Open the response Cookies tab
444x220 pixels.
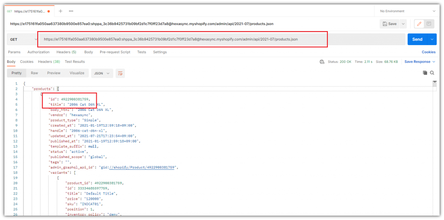(26, 61)
